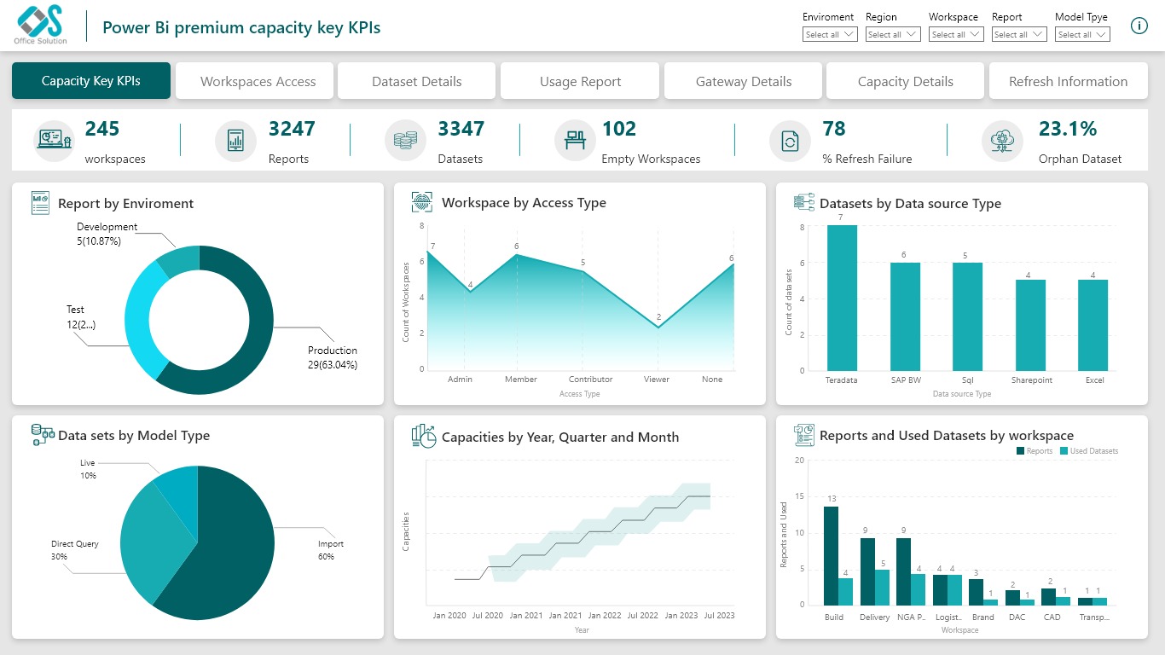Screen dimensions: 1165x655
Task: Click the Refresh Failure document icon
Action: click(790, 140)
